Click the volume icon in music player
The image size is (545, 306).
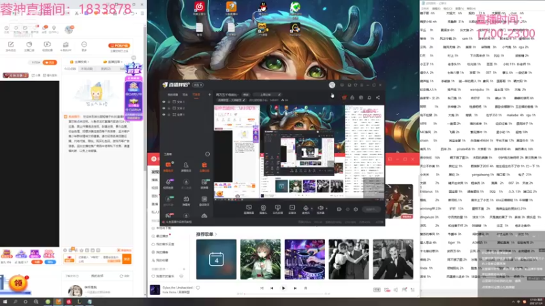point(396,290)
